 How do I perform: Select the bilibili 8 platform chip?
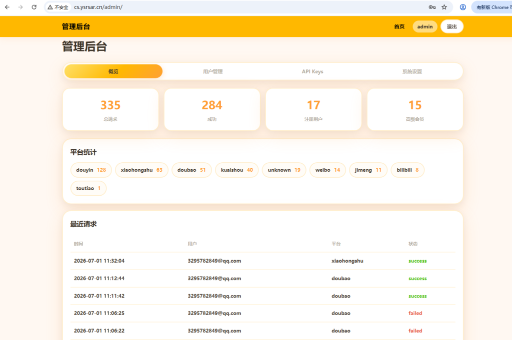coord(407,170)
